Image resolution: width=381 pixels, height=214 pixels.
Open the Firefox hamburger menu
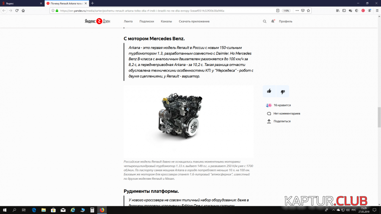point(376,11)
